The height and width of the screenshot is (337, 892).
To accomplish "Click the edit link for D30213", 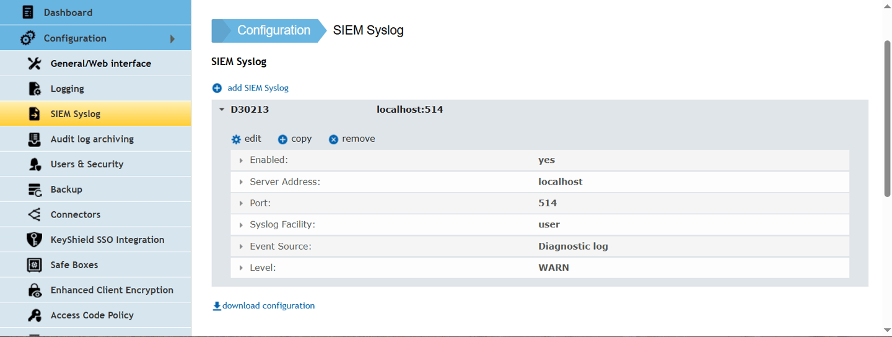I will 247,139.
